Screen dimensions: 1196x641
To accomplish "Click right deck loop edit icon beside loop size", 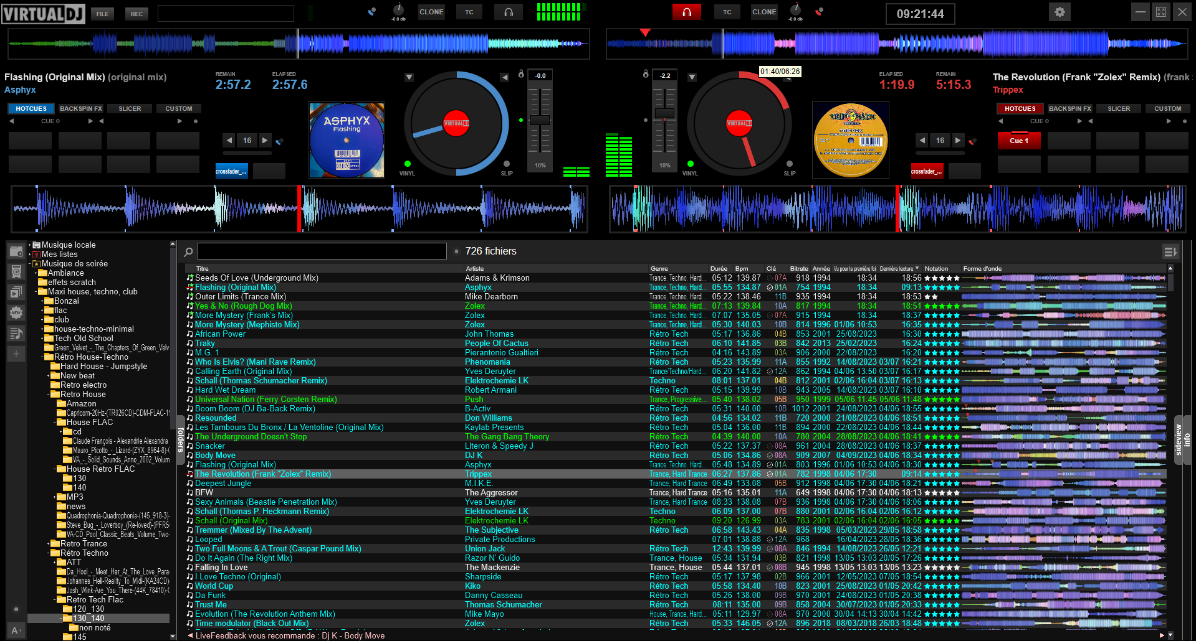I will 972,141.
